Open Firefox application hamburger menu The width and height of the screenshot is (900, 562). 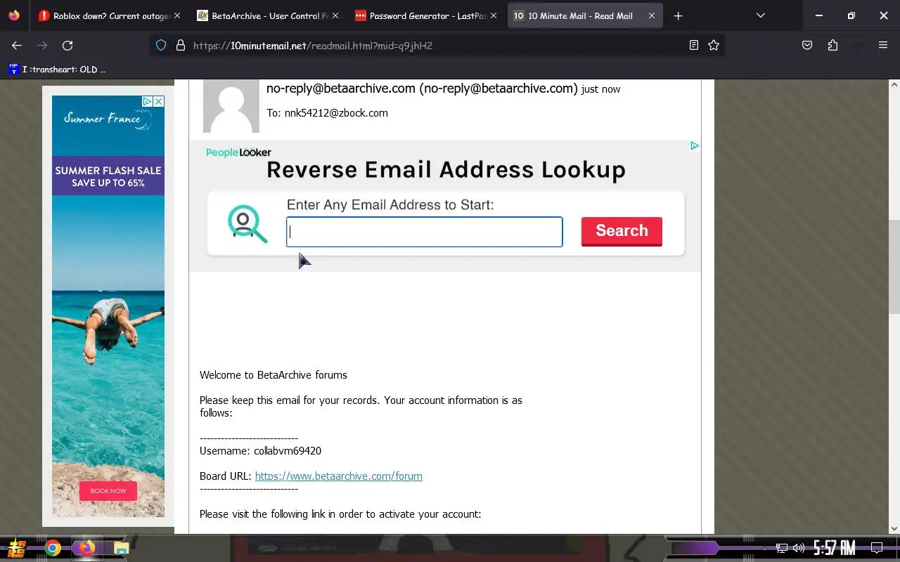click(x=883, y=45)
